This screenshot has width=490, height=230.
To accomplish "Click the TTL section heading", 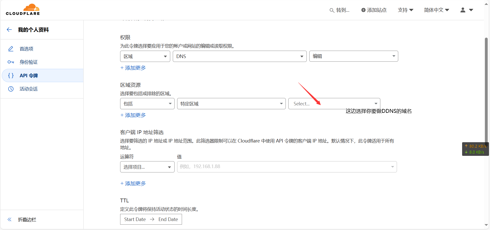I will (124, 201).
